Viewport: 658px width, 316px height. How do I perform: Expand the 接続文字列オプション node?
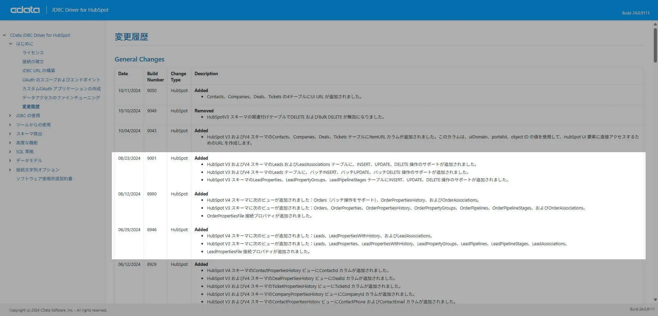pyautogui.click(x=10, y=170)
